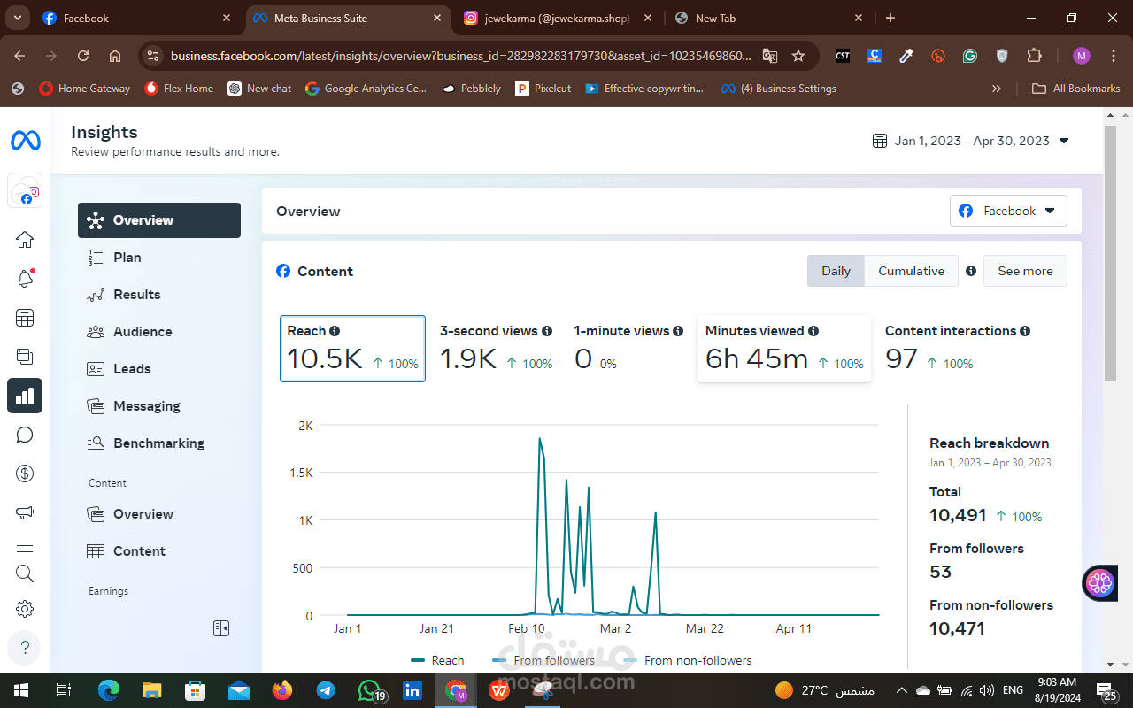Open Inbox chat bubble icon
Screen dimensions: 1133x708
point(25,435)
